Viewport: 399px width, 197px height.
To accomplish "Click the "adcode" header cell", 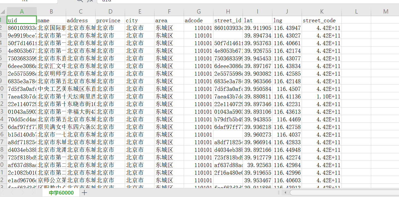I will tap(199, 20).
